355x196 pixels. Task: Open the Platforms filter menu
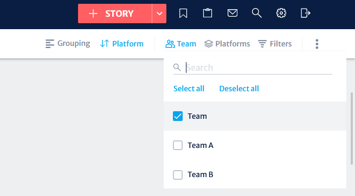point(227,44)
